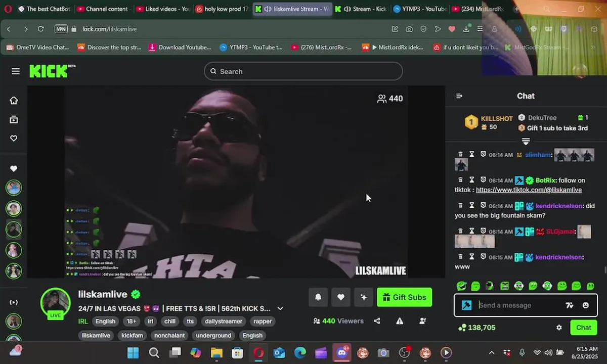This screenshot has height=364, width=607.
Task: Click the SLGjamal username in chat
Action: (559, 232)
